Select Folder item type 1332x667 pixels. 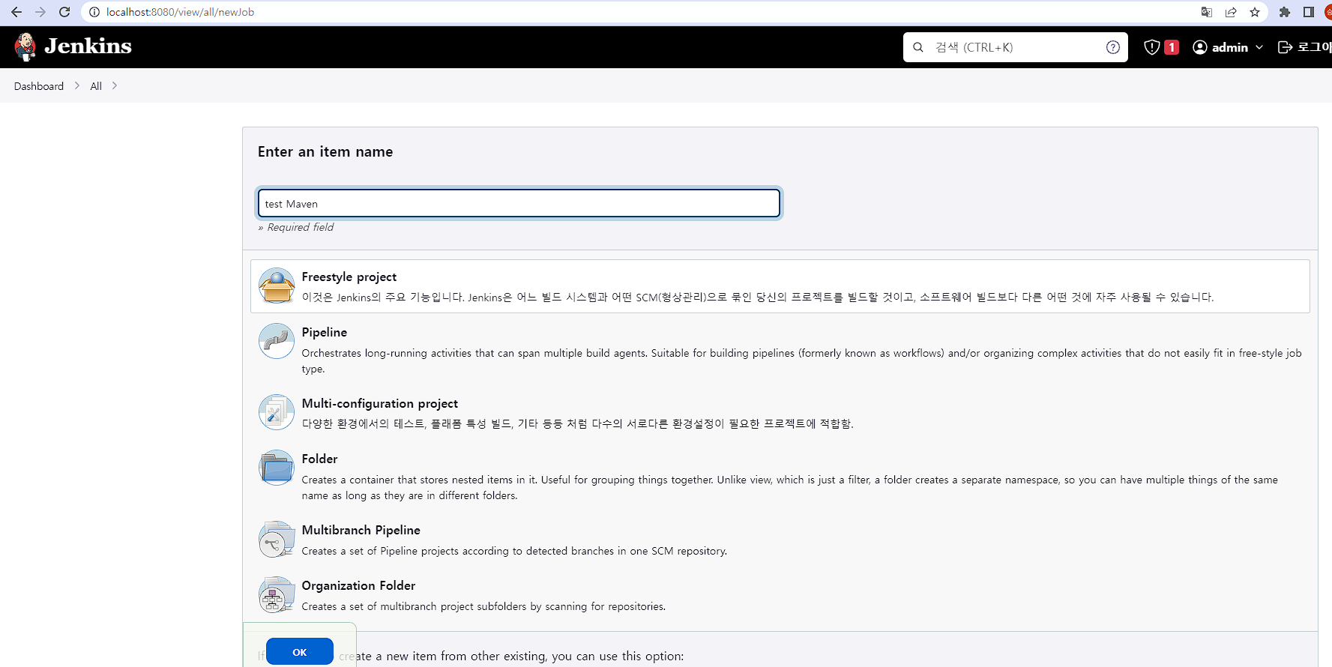coord(780,476)
